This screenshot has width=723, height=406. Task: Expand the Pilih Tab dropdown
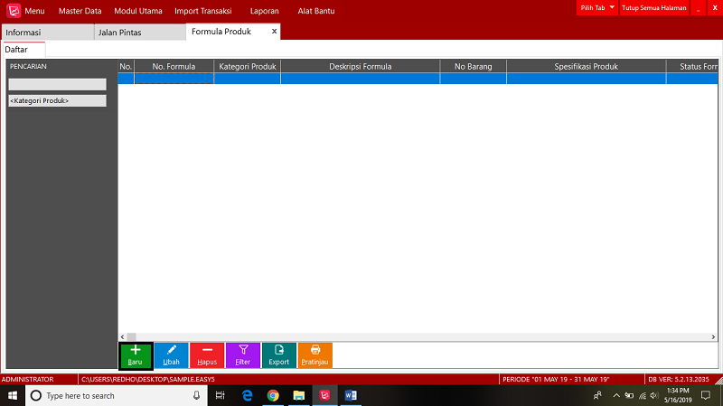click(x=597, y=7)
